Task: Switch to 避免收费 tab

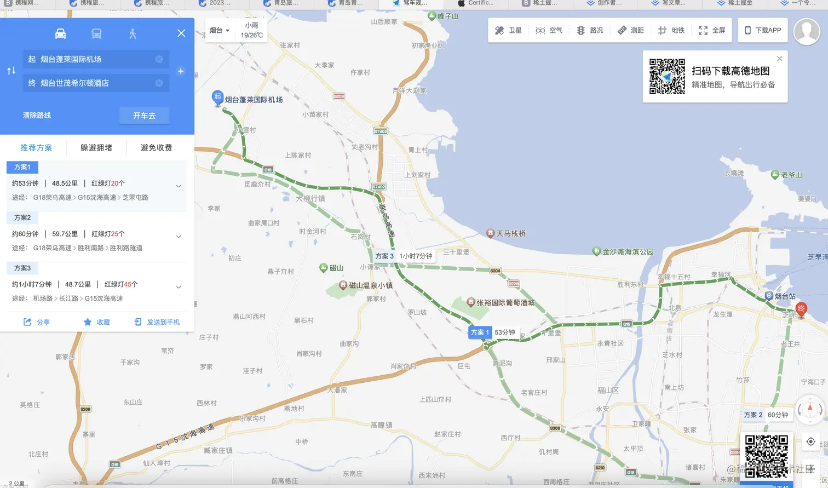Action: tap(157, 148)
